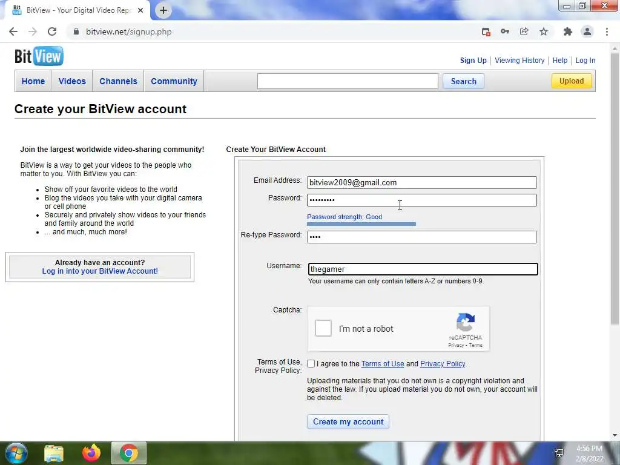The width and height of the screenshot is (620, 465).
Task: Click the address bar URL
Action: (x=129, y=31)
